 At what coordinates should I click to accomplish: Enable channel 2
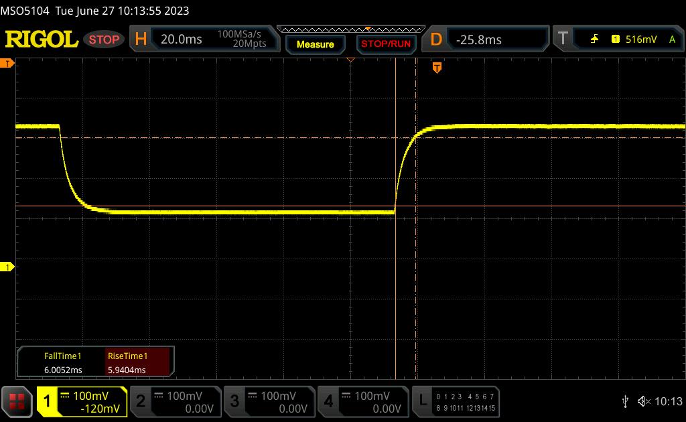[x=174, y=401]
